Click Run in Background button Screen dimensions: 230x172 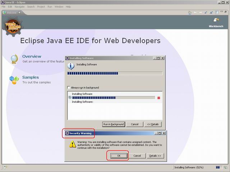[114, 124]
